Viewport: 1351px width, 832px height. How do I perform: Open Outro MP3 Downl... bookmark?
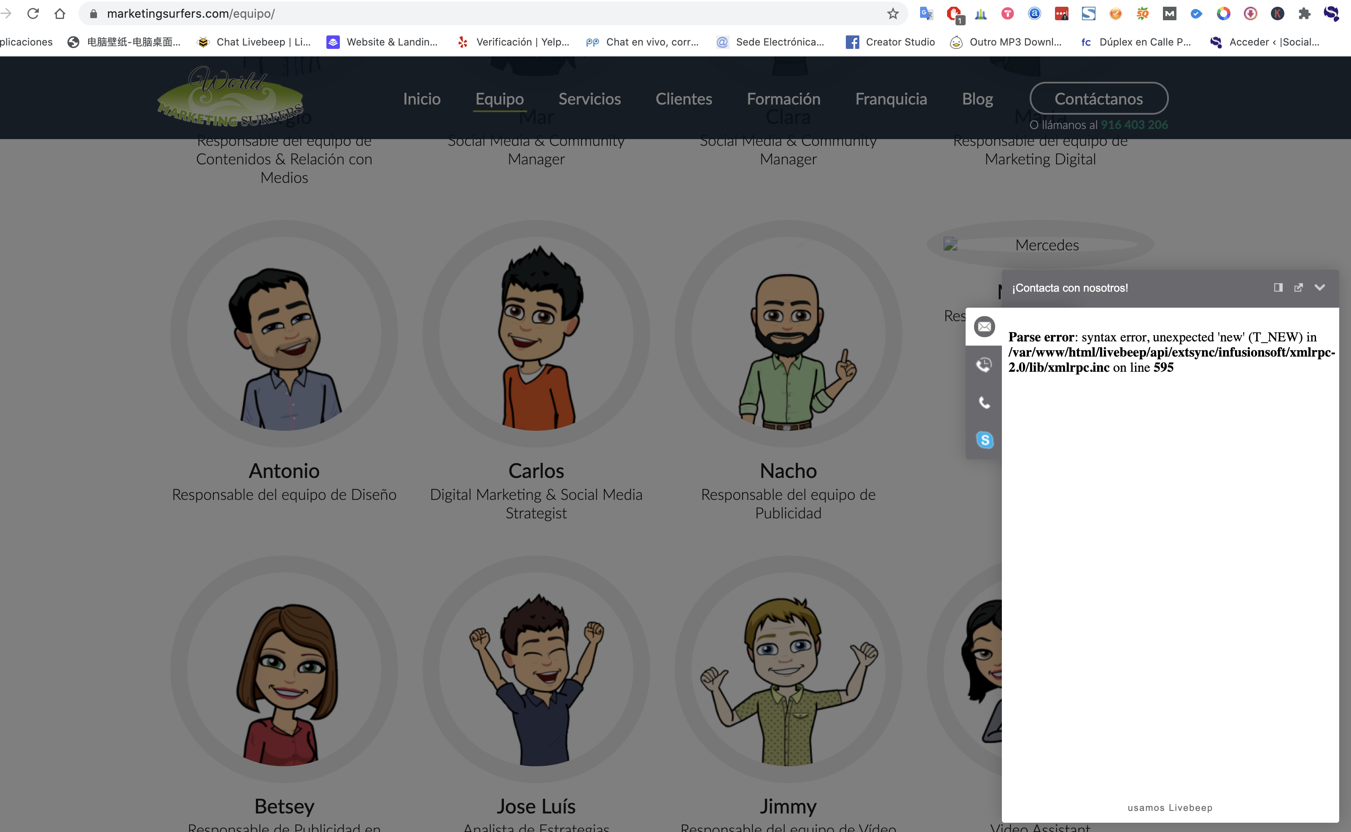pyautogui.click(x=1006, y=42)
